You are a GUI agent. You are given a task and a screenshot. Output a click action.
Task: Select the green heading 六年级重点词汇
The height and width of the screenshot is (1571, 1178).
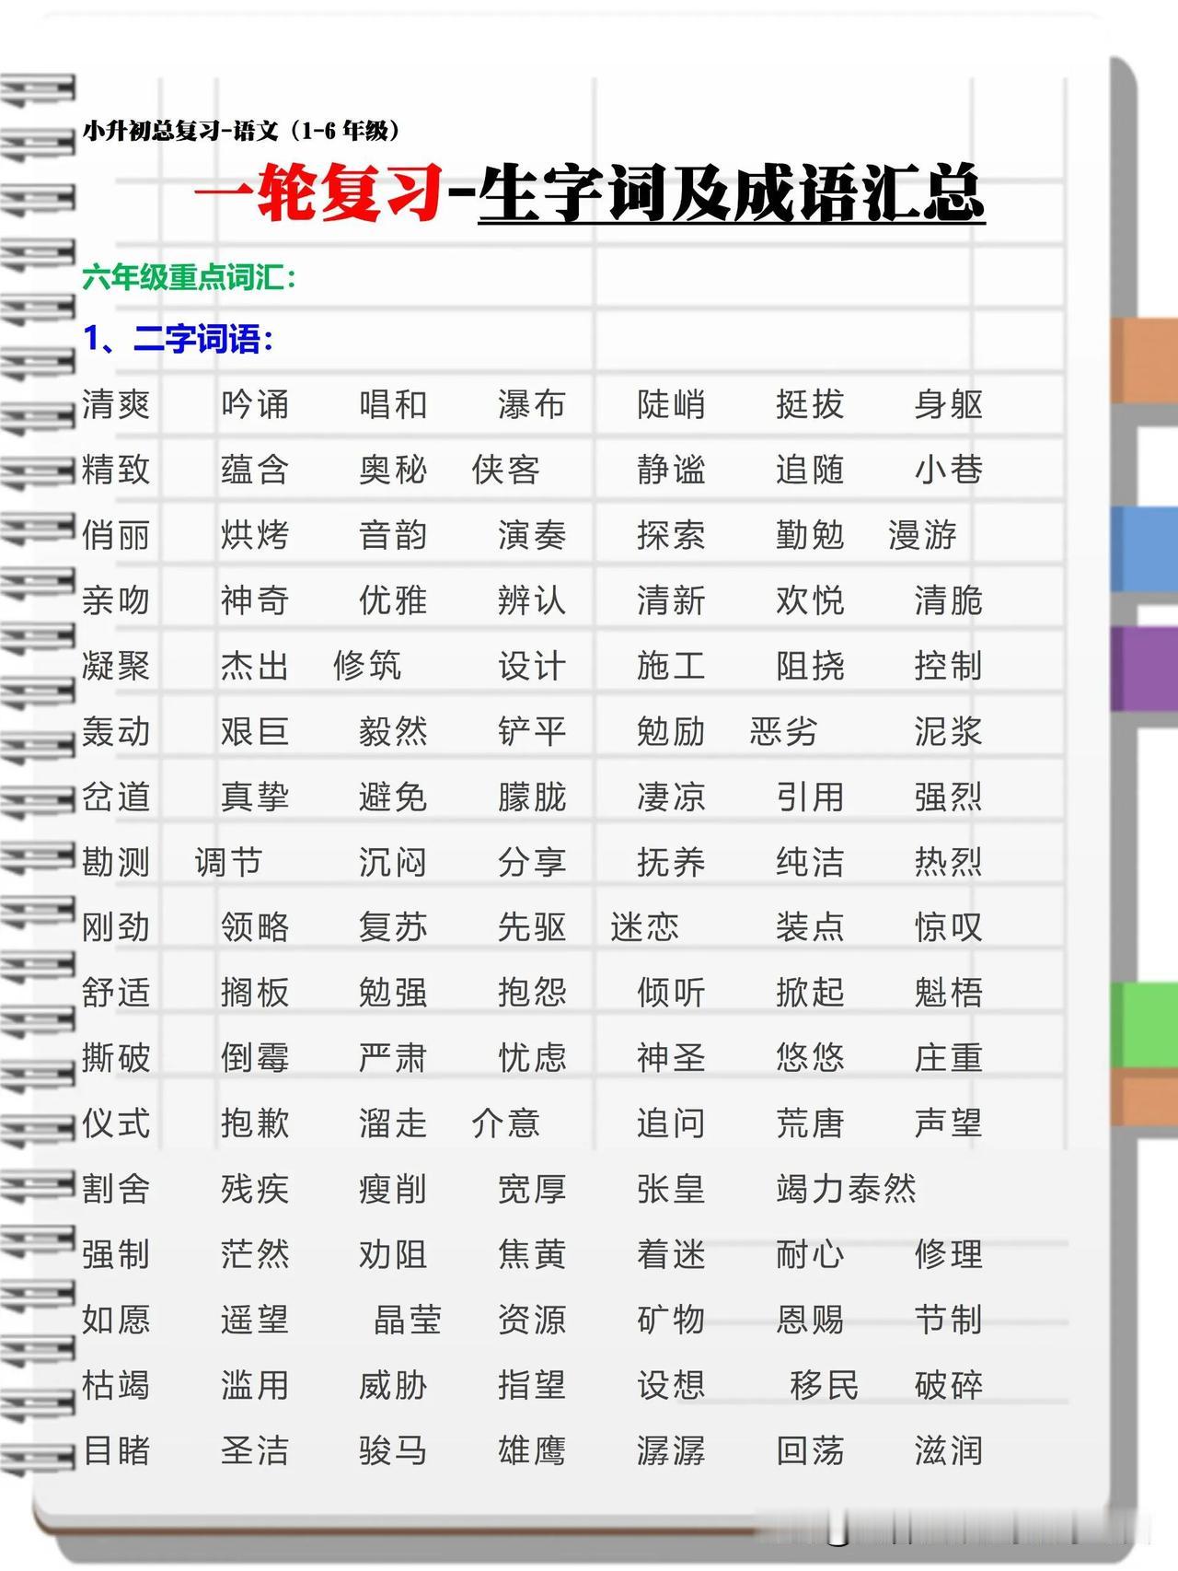click(x=190, y=276)
